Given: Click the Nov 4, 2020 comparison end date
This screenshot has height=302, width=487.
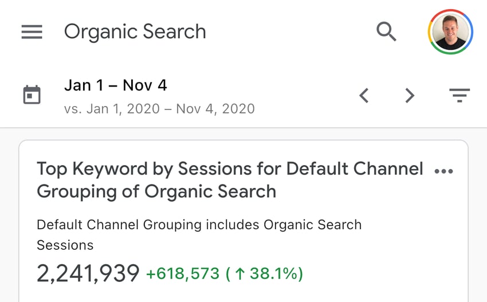Looking at the screenshot, I should pos(215,109).
